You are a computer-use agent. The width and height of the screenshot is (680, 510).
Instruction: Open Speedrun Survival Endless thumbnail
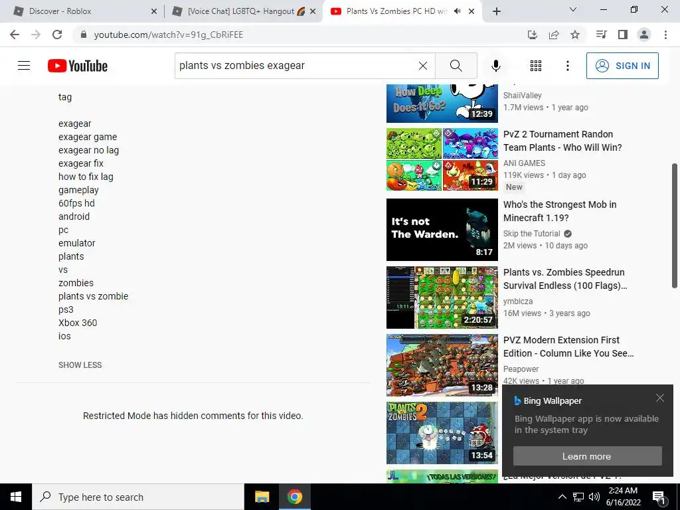tap(442, 297)
